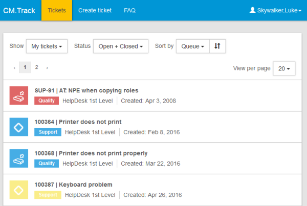Open the FAQ page
This screenshot has height=206, width=307.
[x=129, y=10]
